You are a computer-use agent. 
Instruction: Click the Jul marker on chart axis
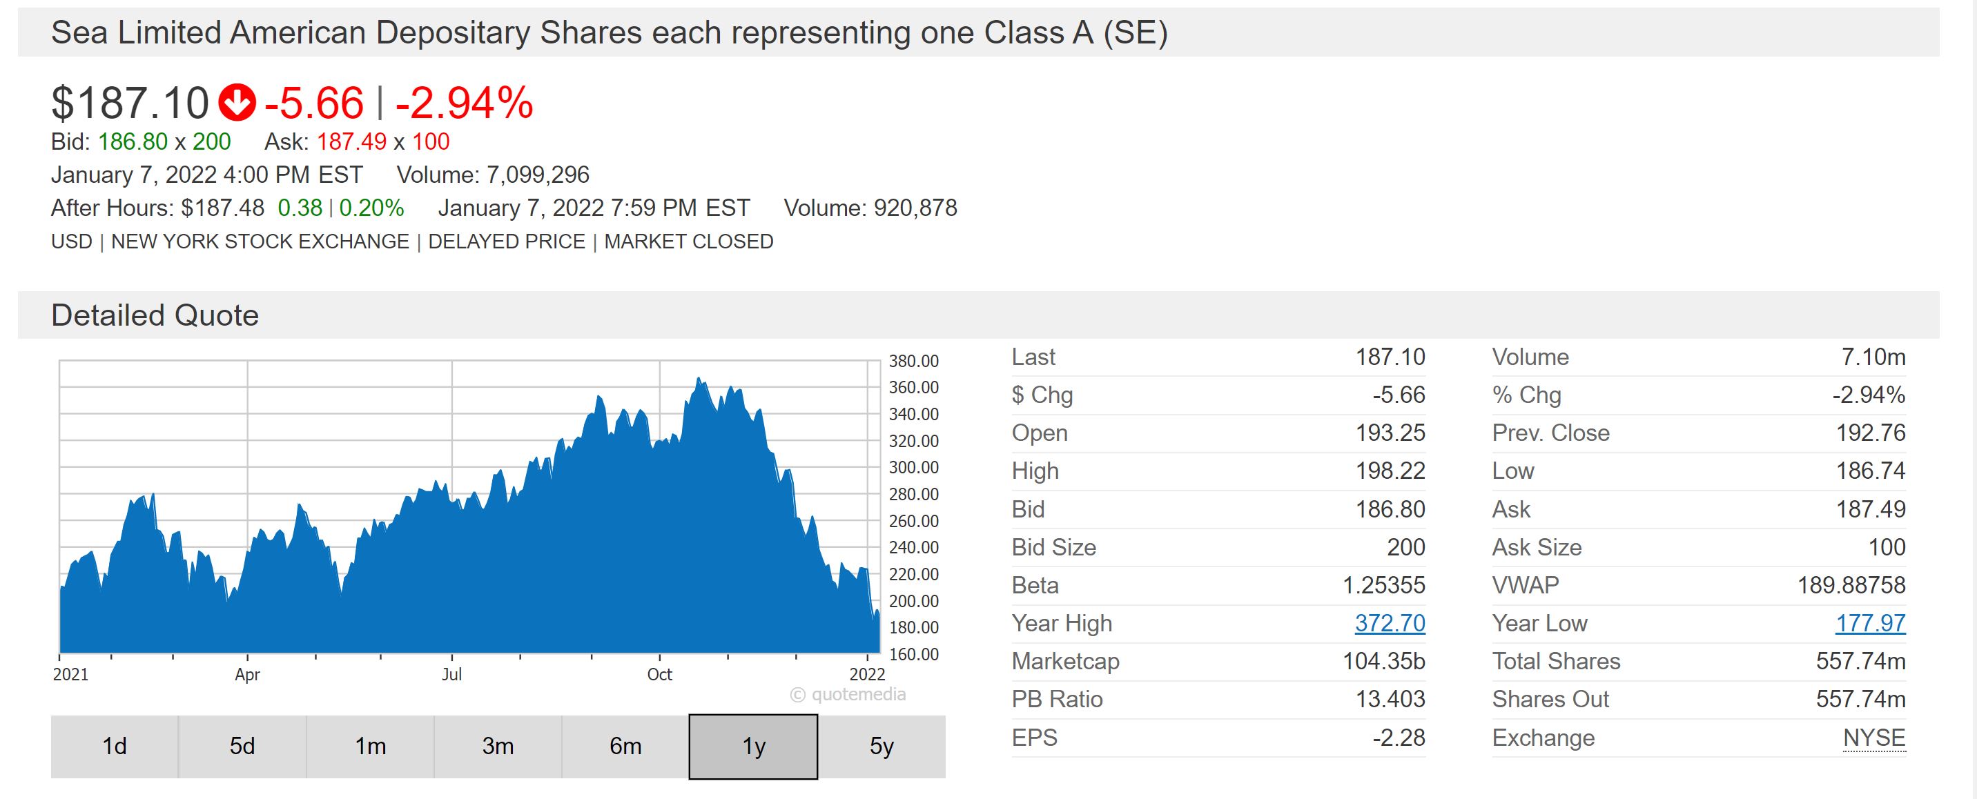[451, 675]
